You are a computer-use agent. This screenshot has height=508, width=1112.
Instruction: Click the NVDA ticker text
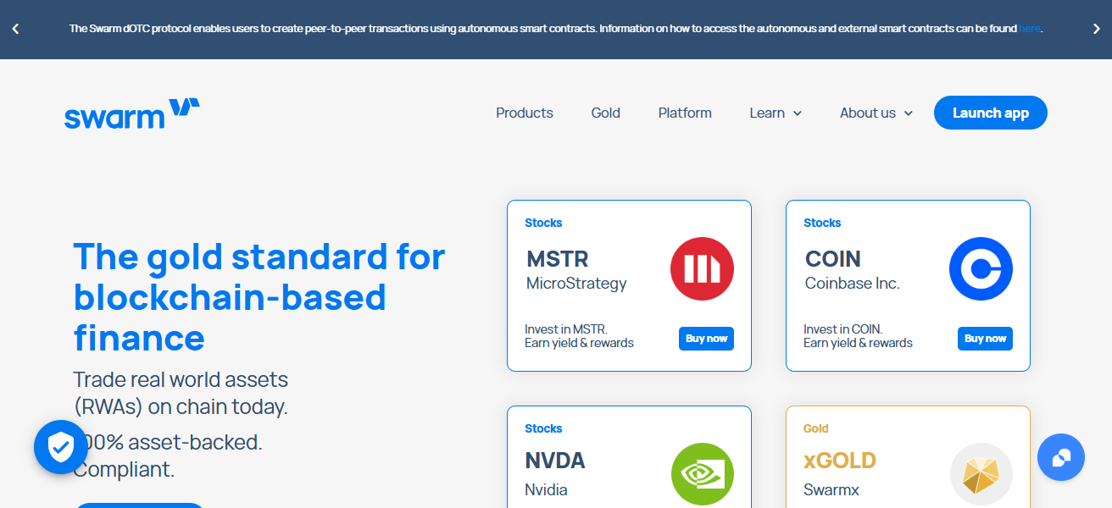tap(555, 461)
